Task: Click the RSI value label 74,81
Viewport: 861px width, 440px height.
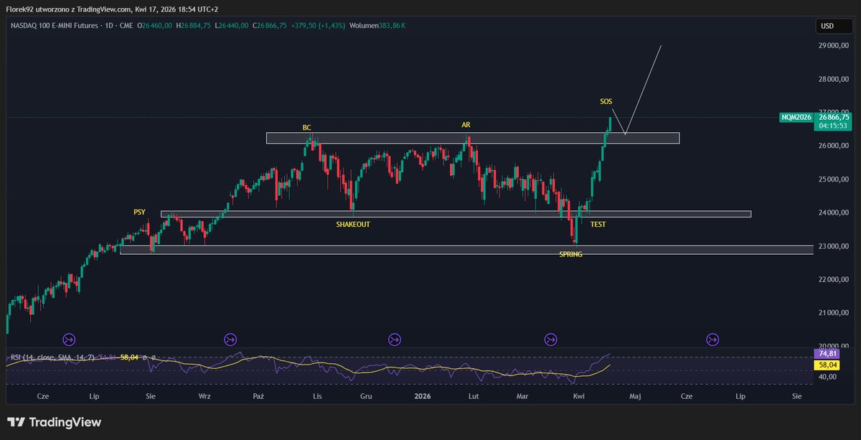Action: point(827,354)
